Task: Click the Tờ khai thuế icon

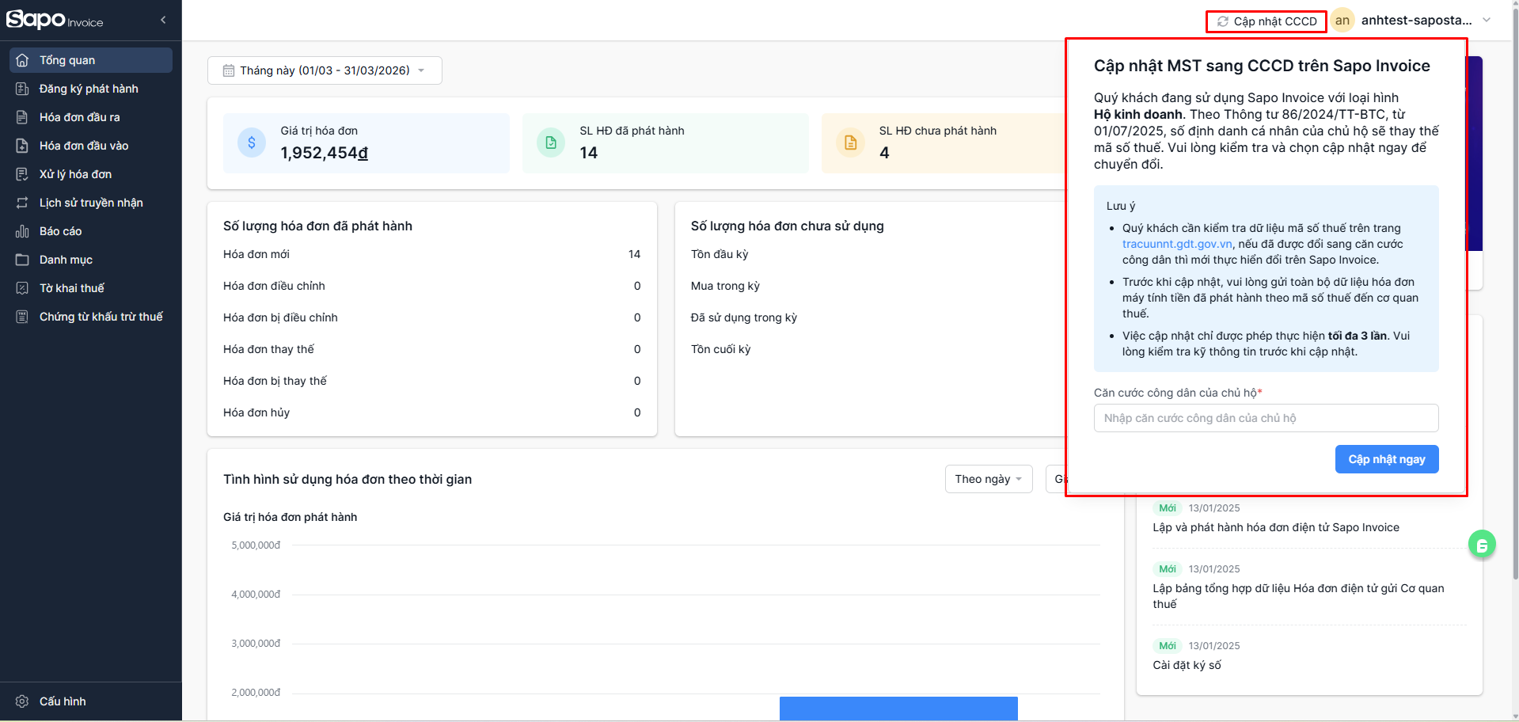Action: click(x=22, y=288)
